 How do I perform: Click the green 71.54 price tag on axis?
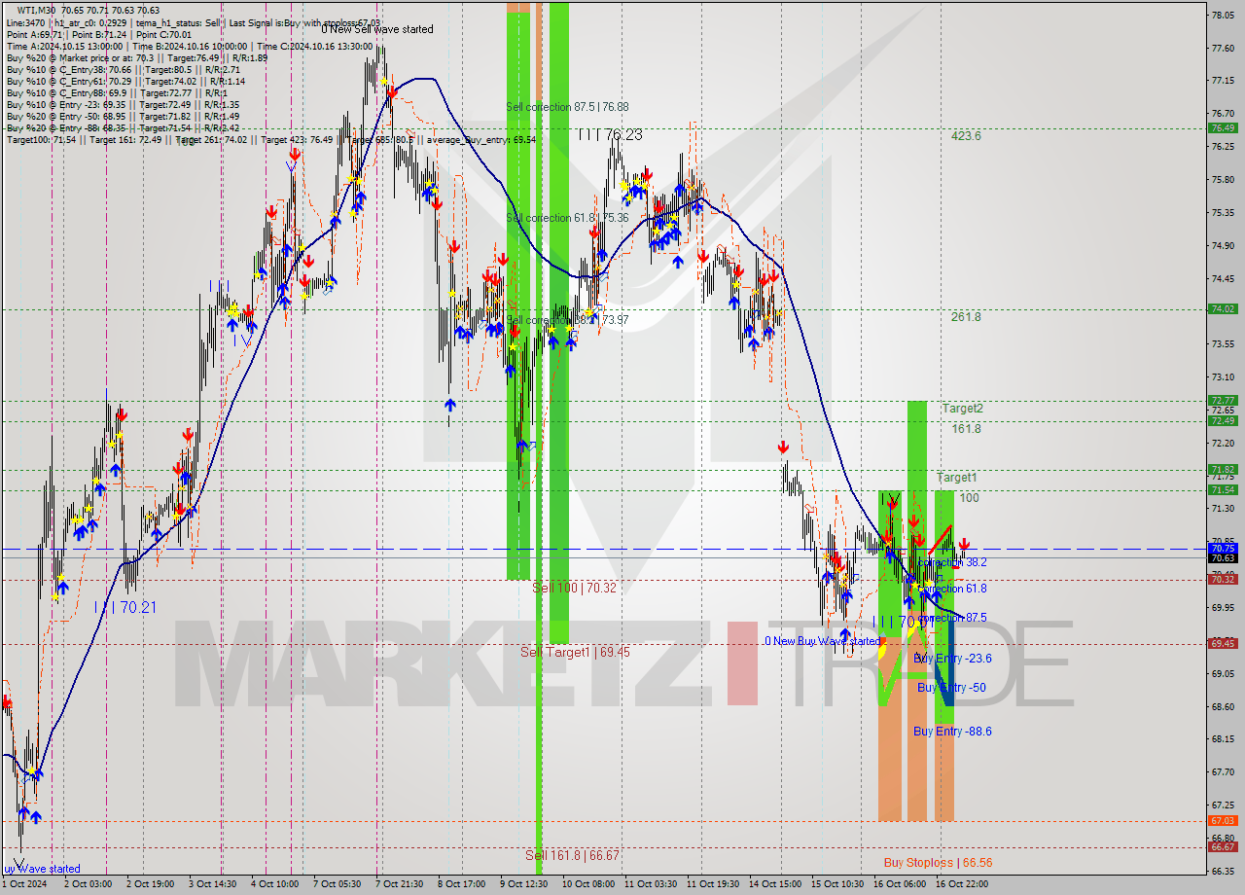1223,489
